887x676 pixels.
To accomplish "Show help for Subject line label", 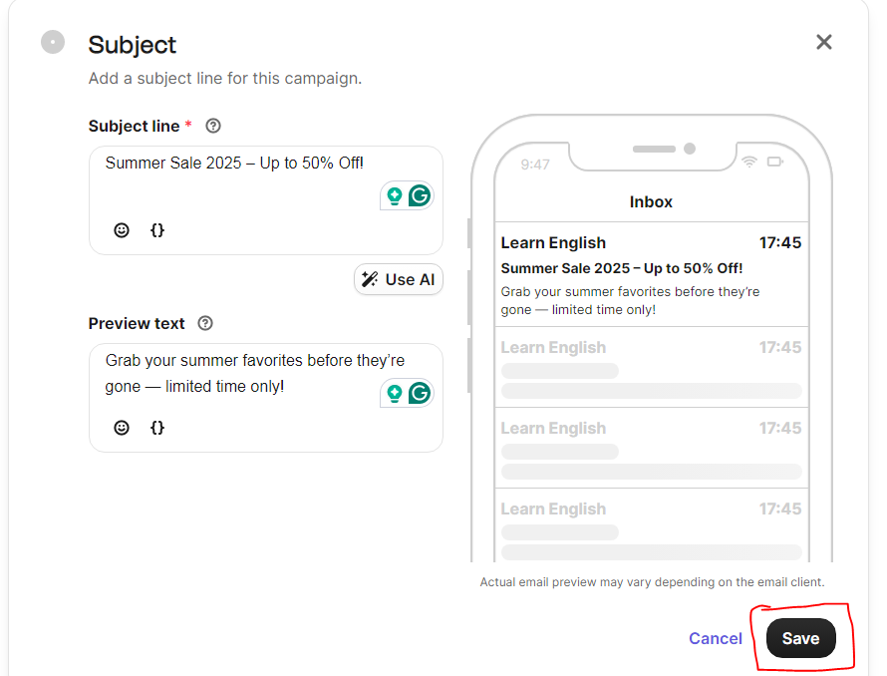I will pyautogui.click(x=212, y=127).
